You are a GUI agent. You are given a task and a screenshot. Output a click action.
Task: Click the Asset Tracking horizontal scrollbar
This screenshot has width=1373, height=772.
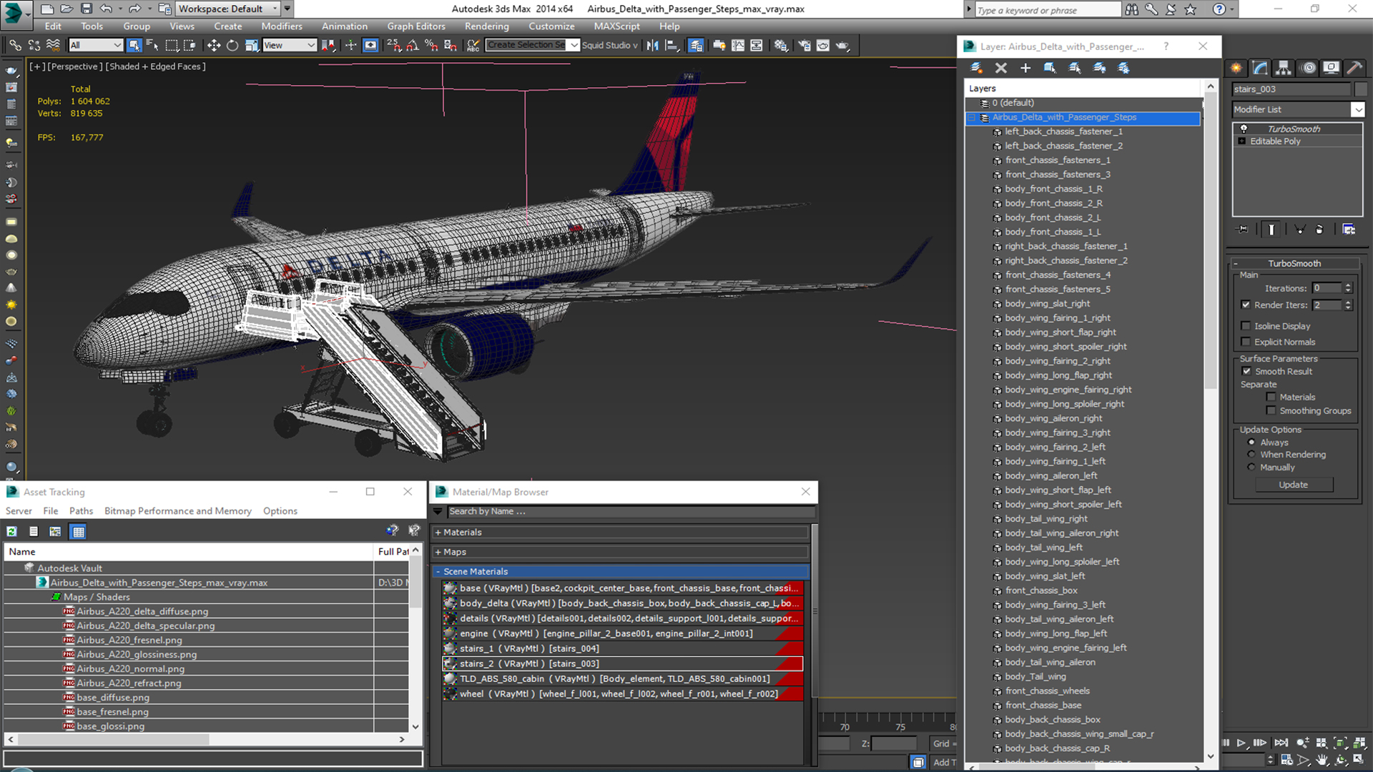[x=207, y=740]
